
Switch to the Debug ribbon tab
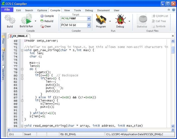point(89,10)
